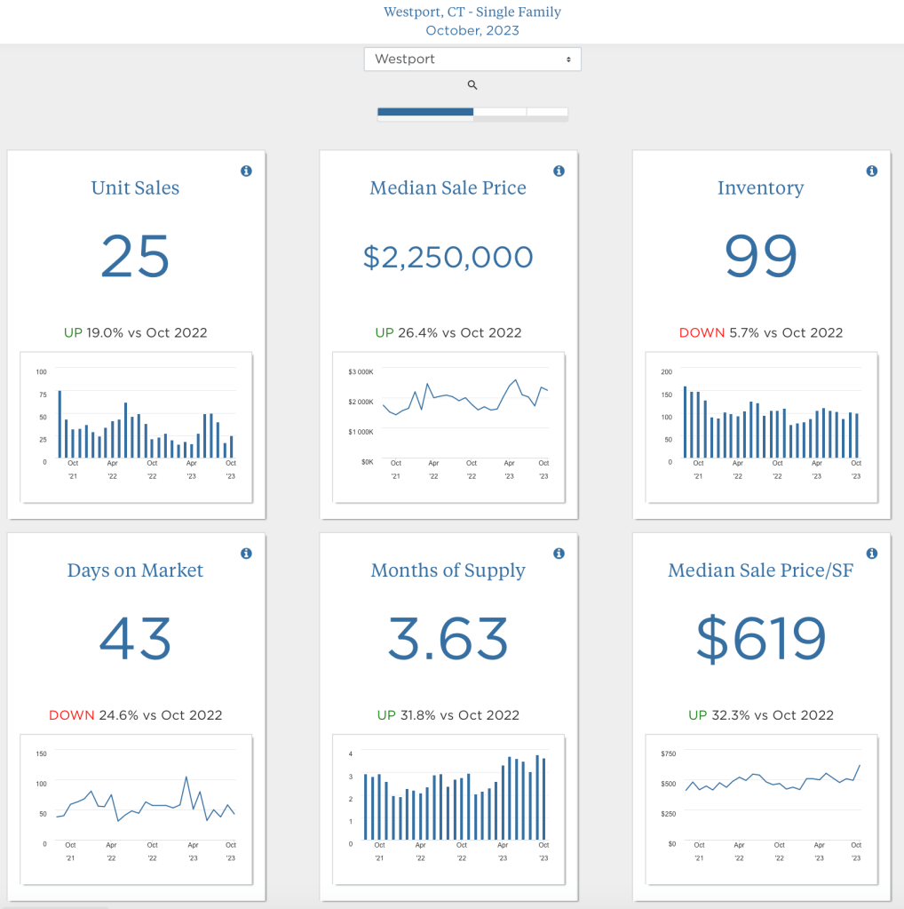904x909 pixels.
Task: Click the Months of Supply bar chart
Action: (449, 809)
